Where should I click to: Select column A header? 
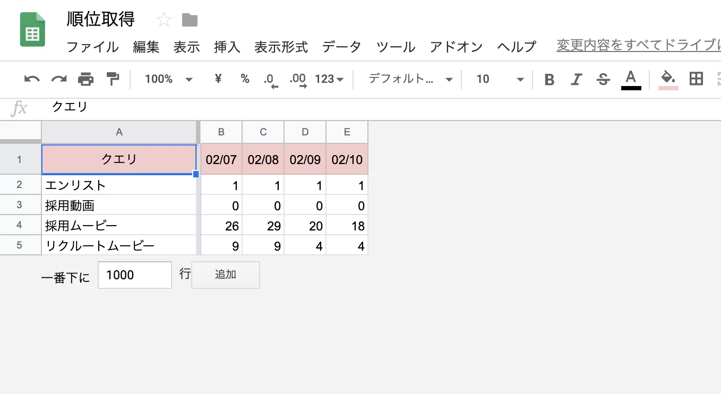[x=119, y=132]
